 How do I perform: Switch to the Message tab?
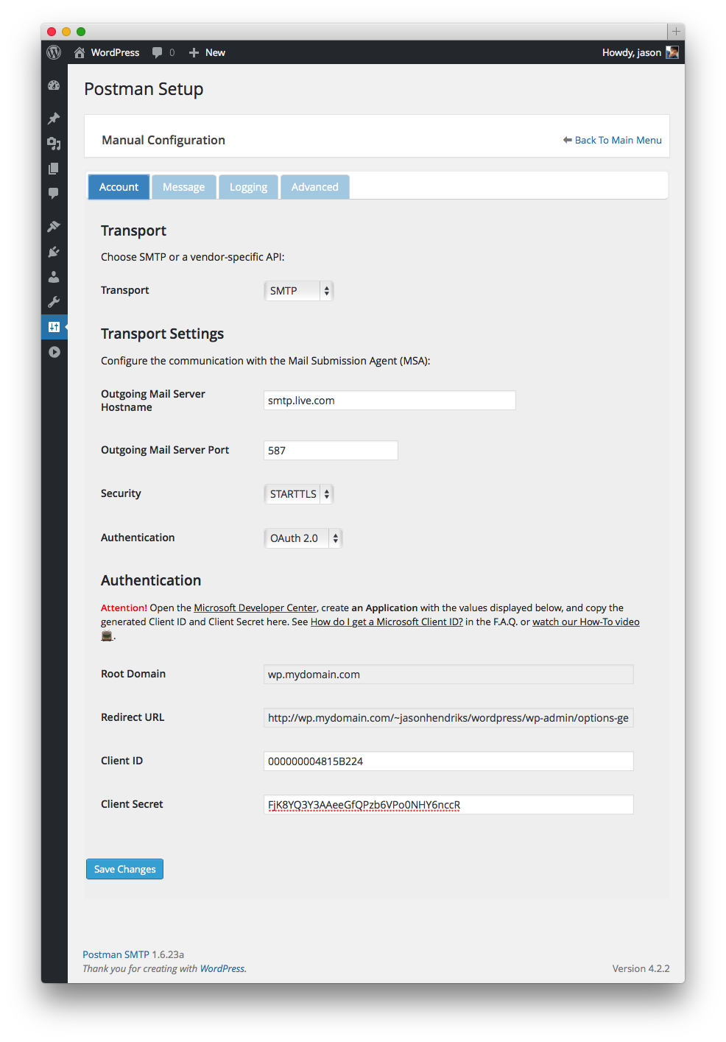pos(184,187)
